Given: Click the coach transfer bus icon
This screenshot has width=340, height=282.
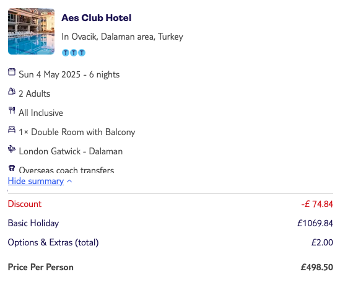Looking at the screenshot, I should click(x=12, y=168).
